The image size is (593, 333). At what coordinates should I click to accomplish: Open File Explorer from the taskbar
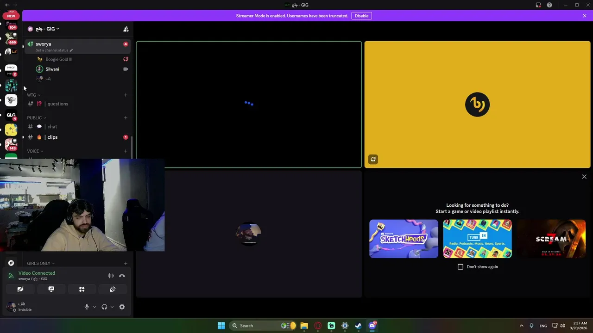click(x=304, y=326)
